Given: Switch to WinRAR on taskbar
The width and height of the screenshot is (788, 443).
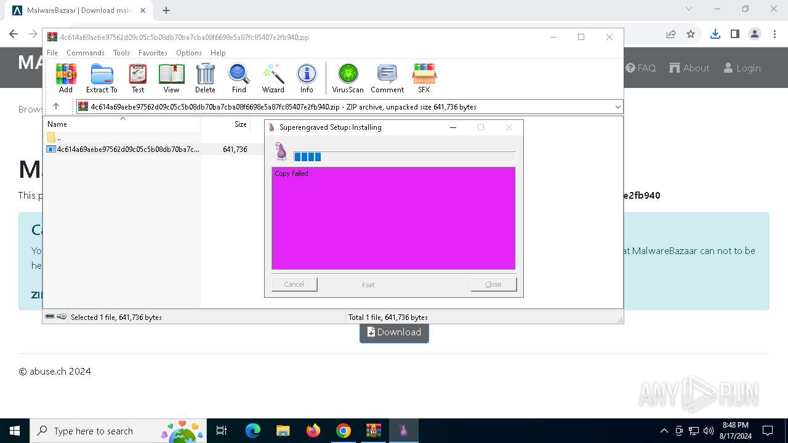Looking at the screenshot, I should coord(374,431).
